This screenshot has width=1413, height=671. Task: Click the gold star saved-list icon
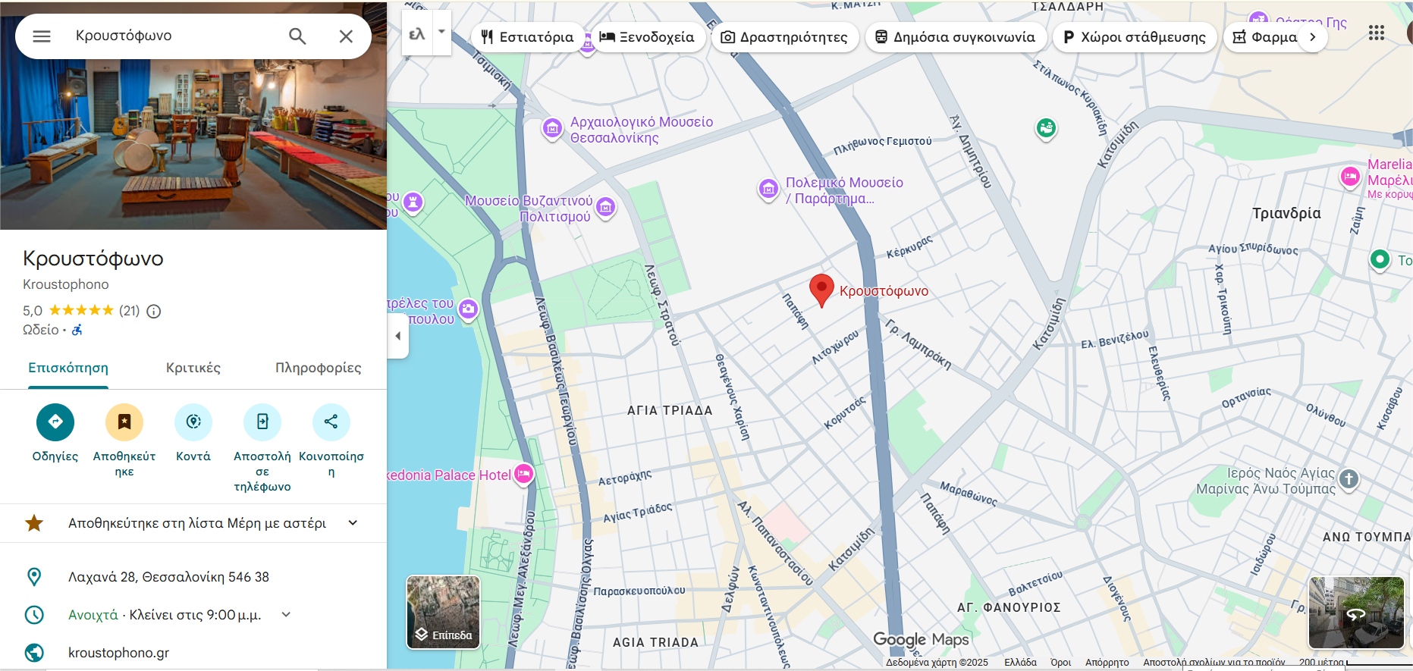click(x=34, y=523)
